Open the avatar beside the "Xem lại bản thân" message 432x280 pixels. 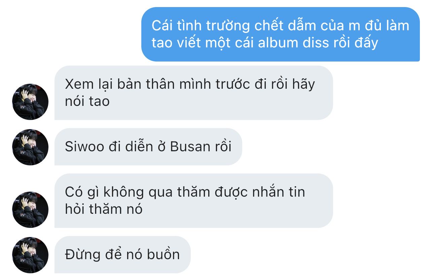pyautogui.click(x=30, y=102)
